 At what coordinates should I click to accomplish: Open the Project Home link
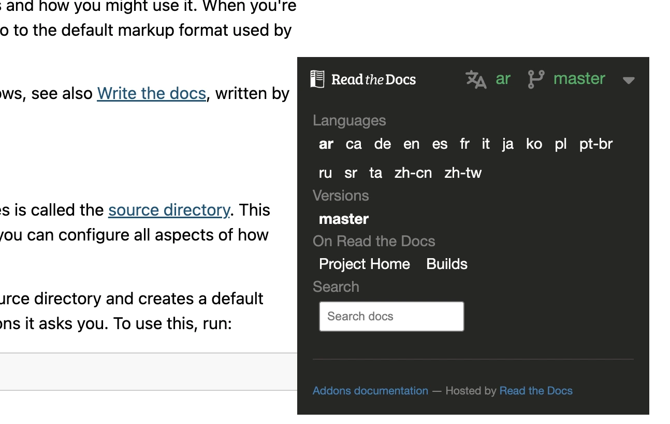(365, 264)
